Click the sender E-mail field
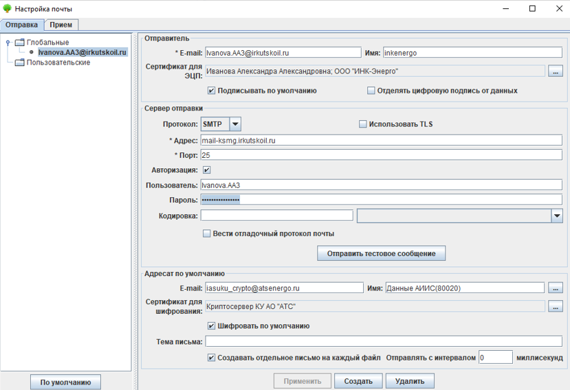 (283, 53)
